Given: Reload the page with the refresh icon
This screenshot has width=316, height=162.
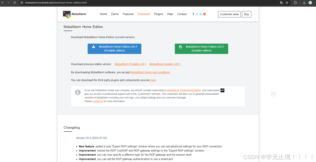Looking at the screenshot, I should point(15,3).
